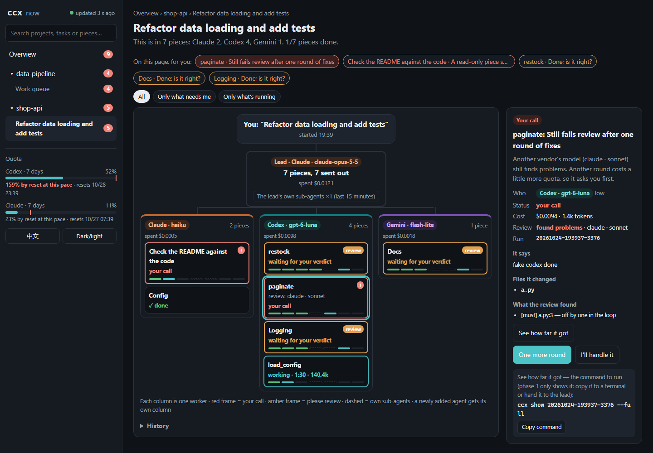This screenshot has height=453, width=653.
Task: Click the review badge on Docs card
Action: (x=472, y=251)
